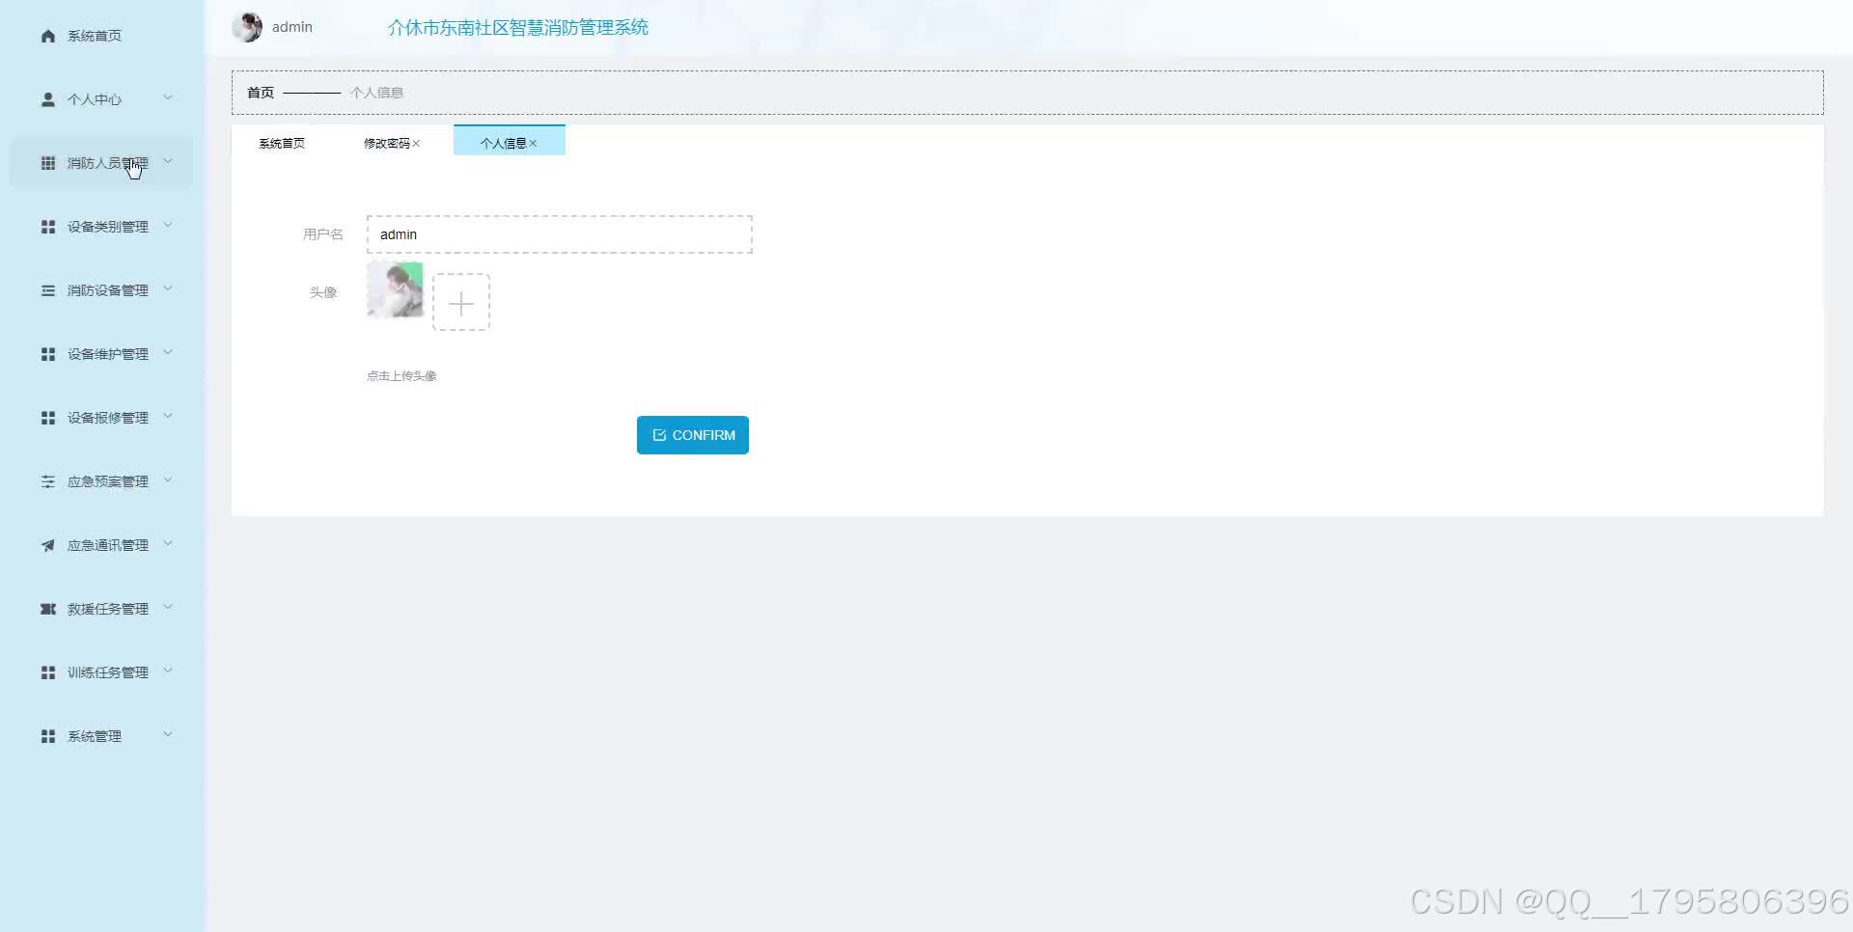Image resolution: width=1853 pixels, height=932 pixels.
Task: Click the person icon for 个人中心
Action: 47,97
